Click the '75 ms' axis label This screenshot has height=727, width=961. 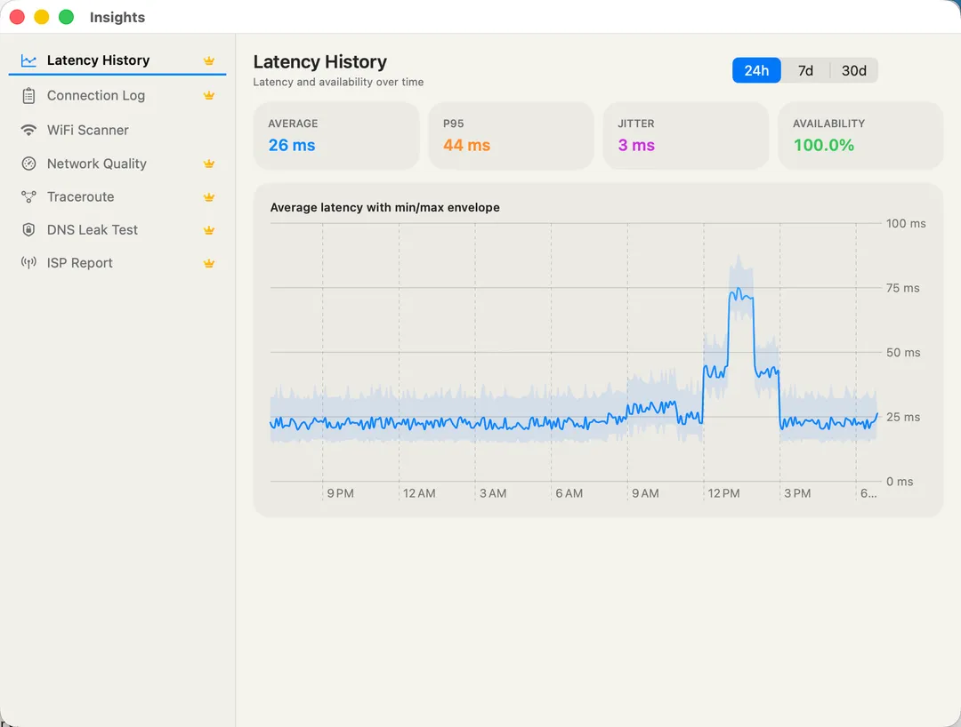click(x=903, y=288)
